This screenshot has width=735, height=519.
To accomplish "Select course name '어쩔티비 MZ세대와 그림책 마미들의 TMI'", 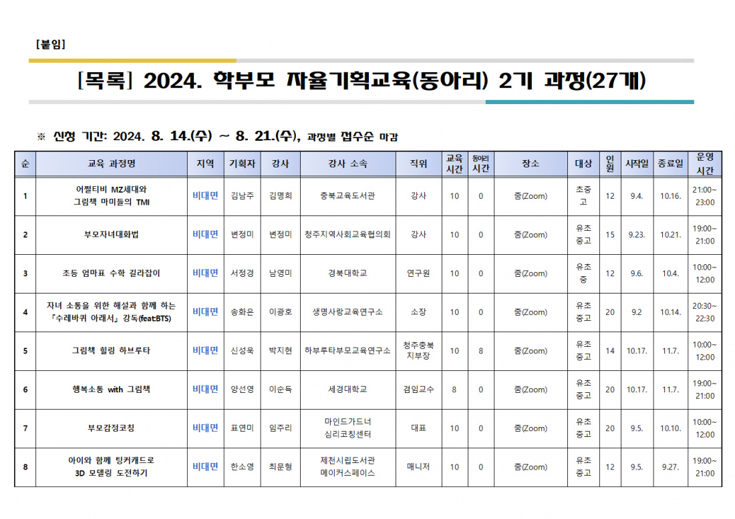I will (x=112, y=196).
